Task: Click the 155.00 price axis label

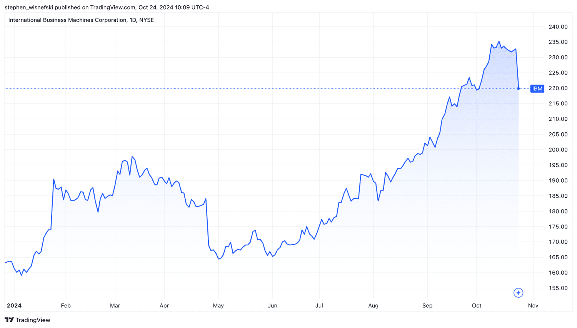Action: [x=558, y=288]
